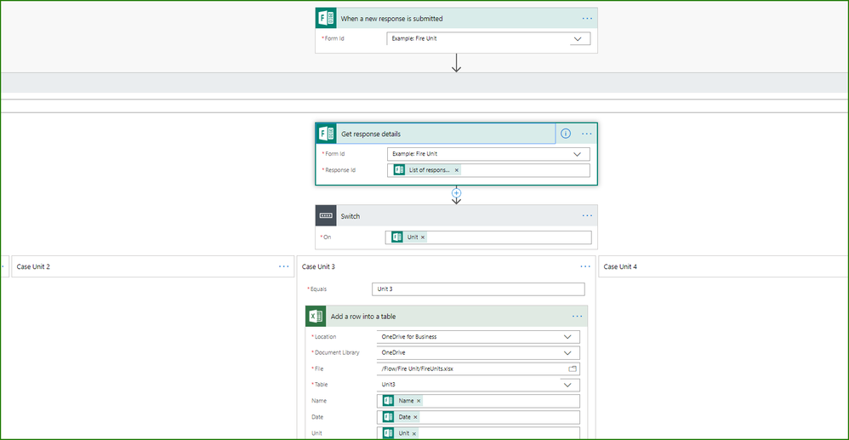Click the Switch control icon
The width and height of the screenshot is (849, 440).
(x=326, y=215)
